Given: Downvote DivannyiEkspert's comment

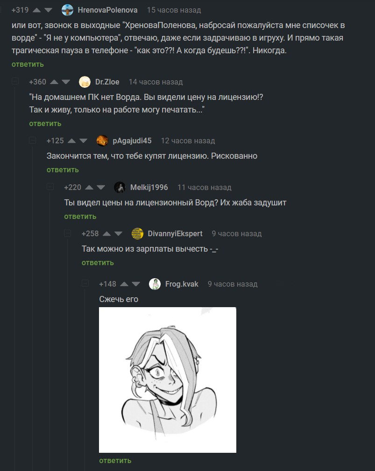Looking at the screenshot, I should click(119, 234).
